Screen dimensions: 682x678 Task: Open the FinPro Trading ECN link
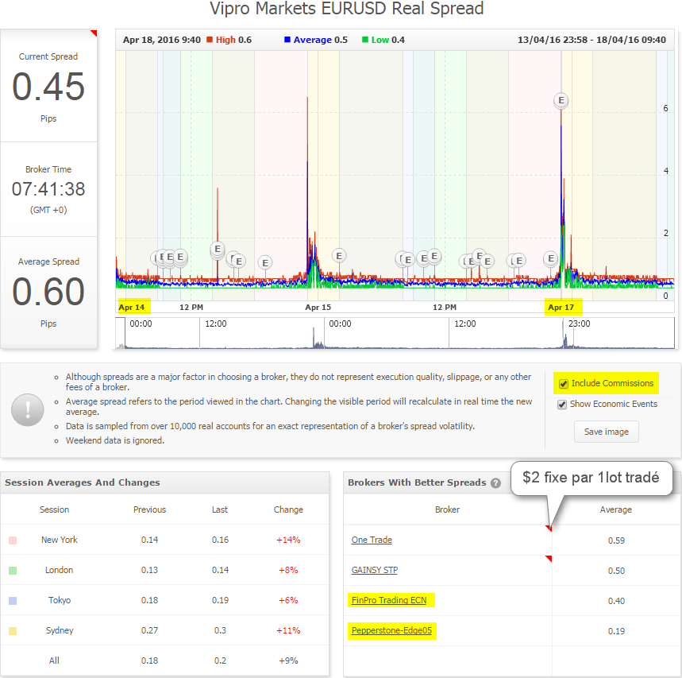coord(389,600)
